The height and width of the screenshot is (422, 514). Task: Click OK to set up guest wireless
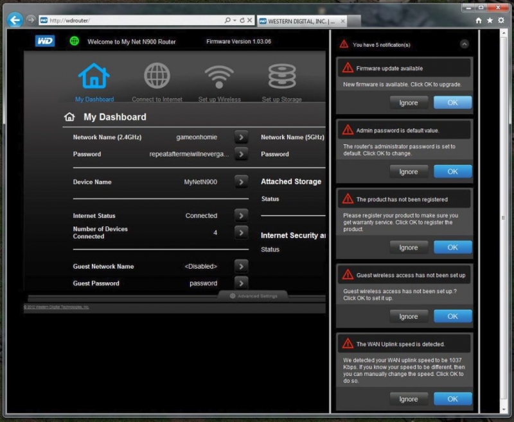(453, 316)
